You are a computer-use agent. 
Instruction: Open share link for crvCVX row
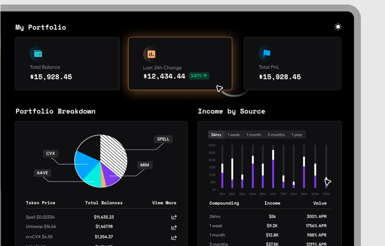pyautogui.click(x=174, y=237)
